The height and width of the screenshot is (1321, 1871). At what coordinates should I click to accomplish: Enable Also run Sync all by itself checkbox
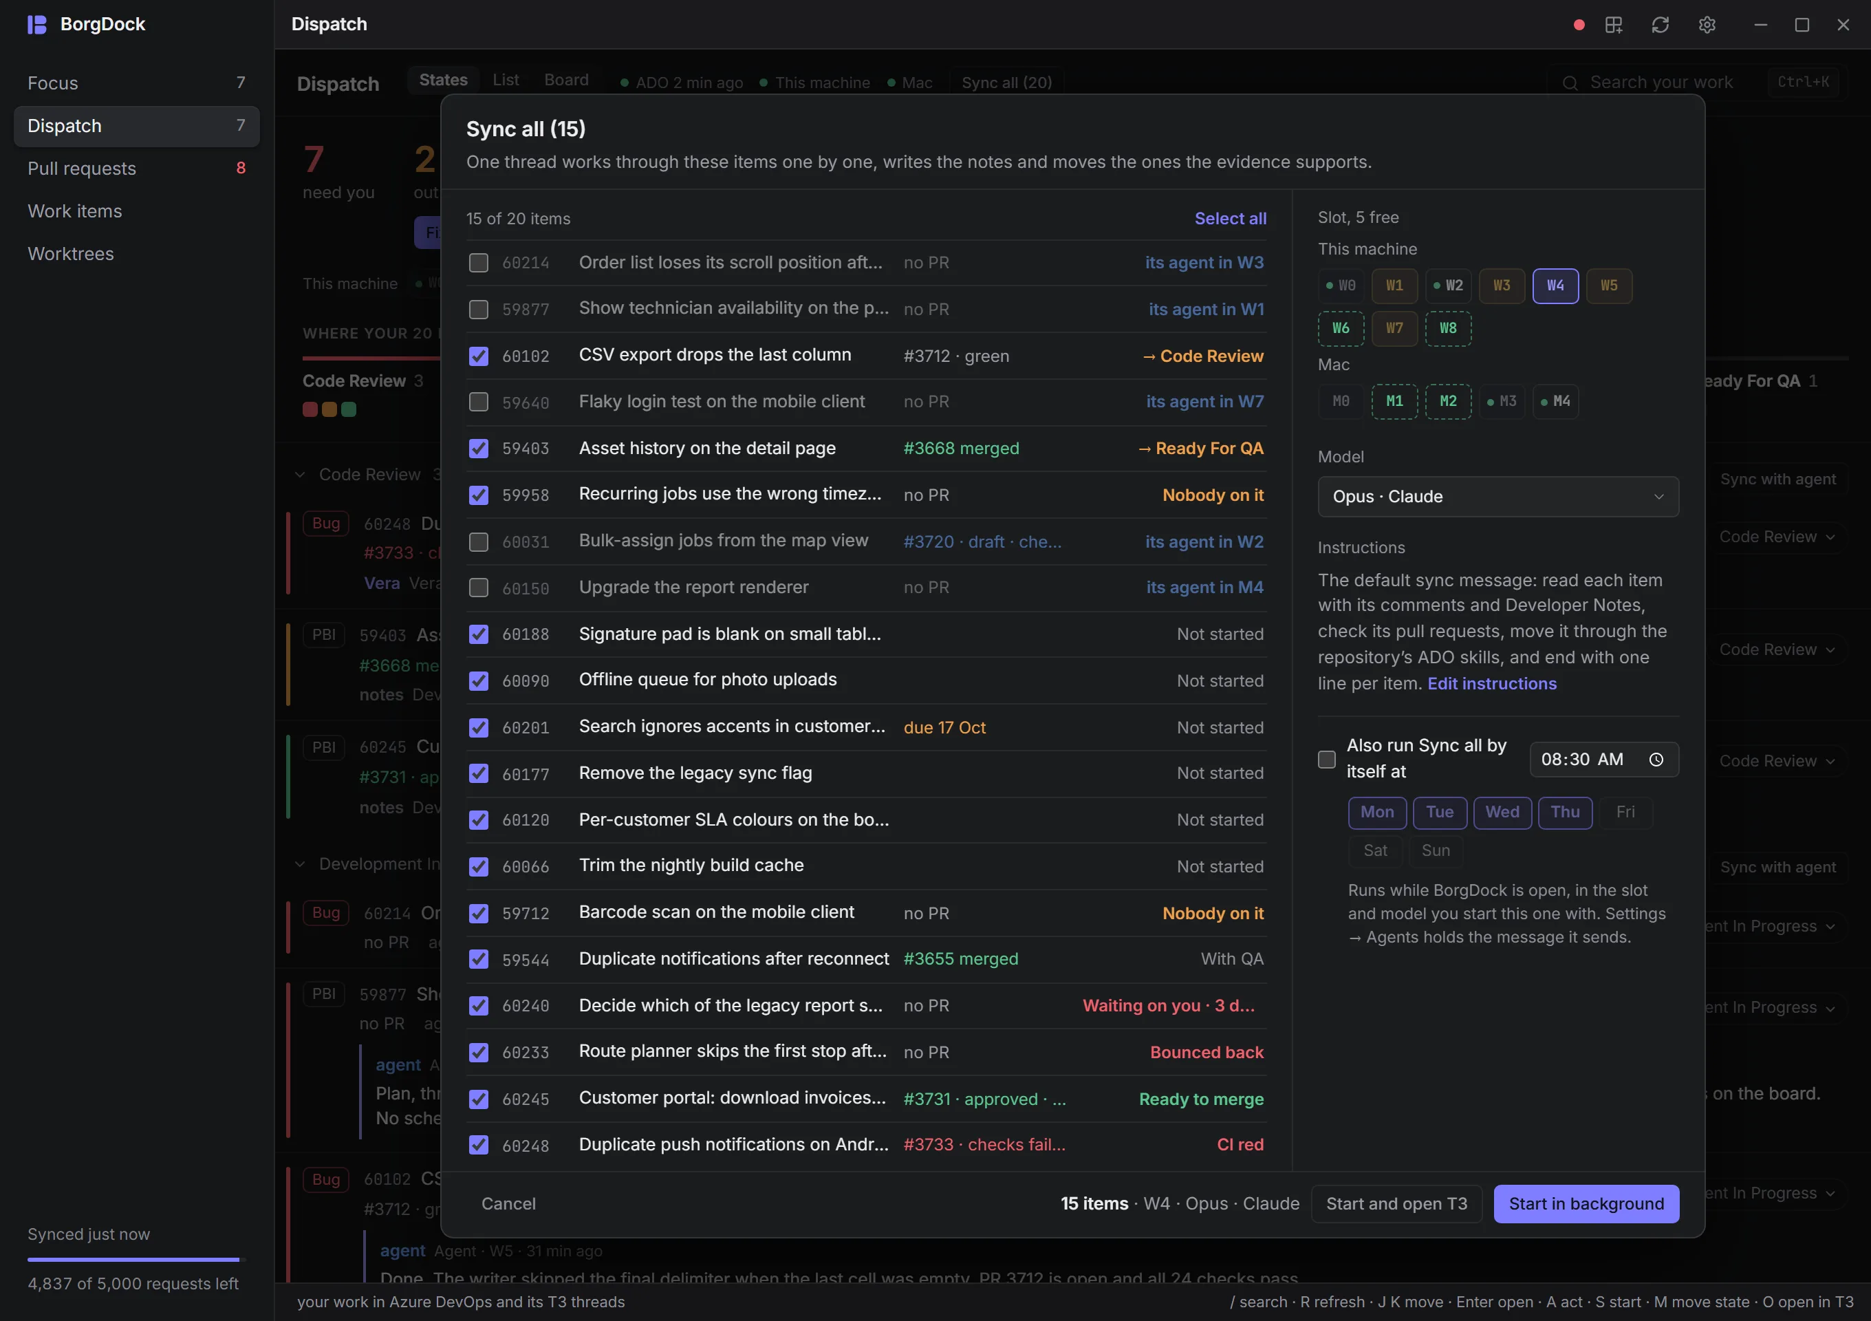[1327, 760]
